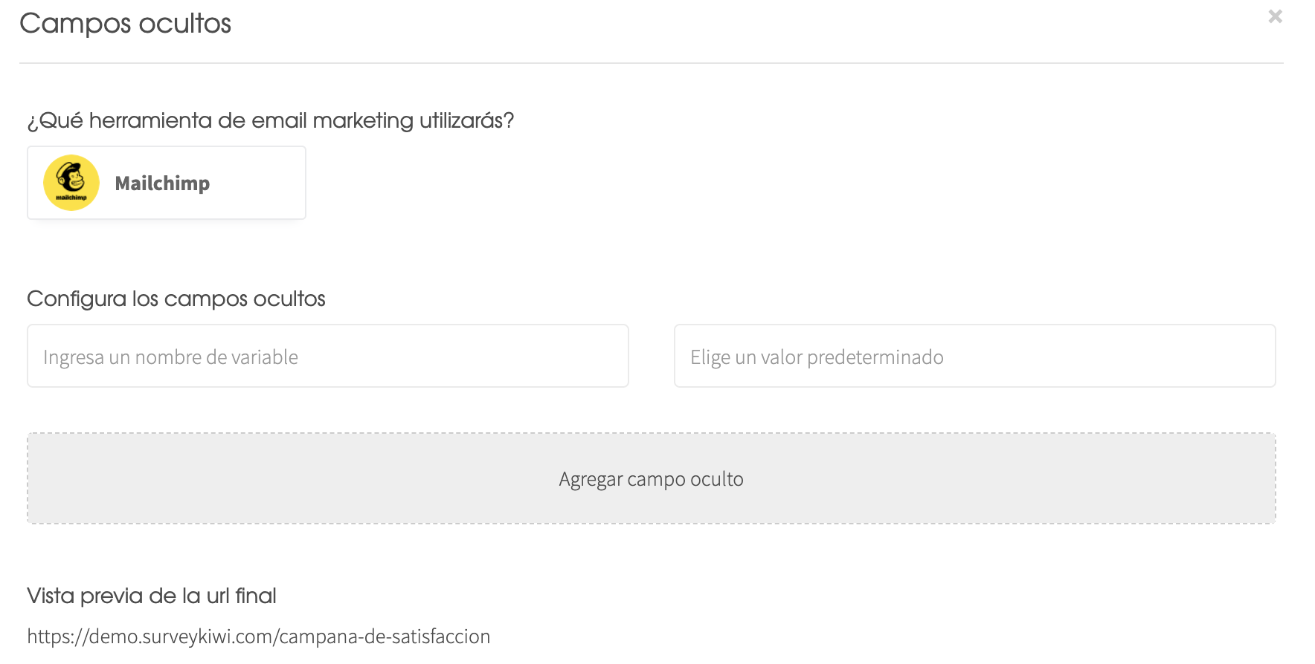The height and width of the screenshot is (664, 1315).
Task: Choose Mailchimp as the integration tool
Action: point(167,183)
